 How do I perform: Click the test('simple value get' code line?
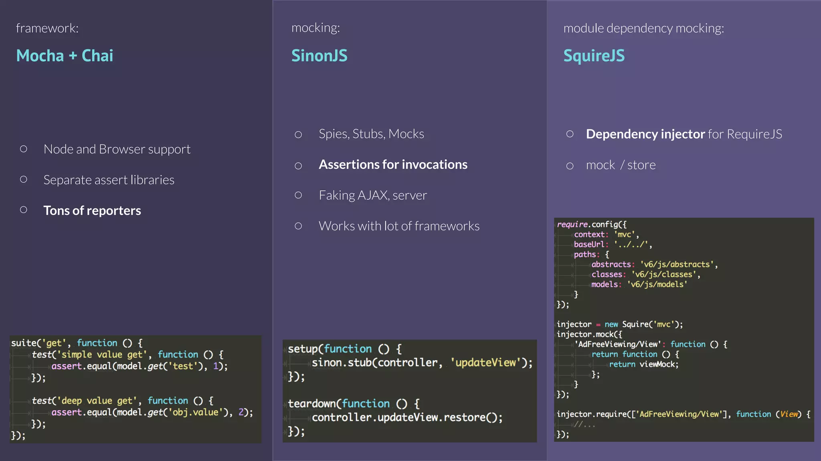(127, 355)
